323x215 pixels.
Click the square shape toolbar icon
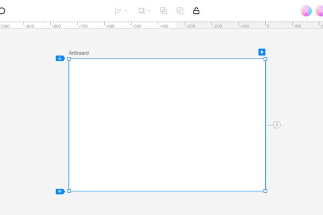141,10
